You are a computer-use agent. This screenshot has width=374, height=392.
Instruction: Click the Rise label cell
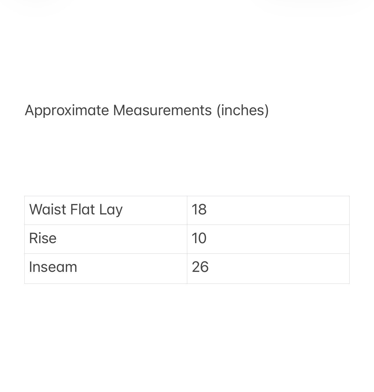tap(106, 239)
